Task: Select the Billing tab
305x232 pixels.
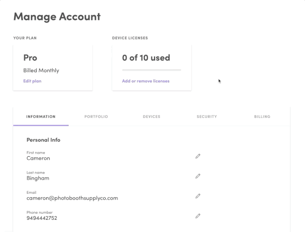Action: 262,117
